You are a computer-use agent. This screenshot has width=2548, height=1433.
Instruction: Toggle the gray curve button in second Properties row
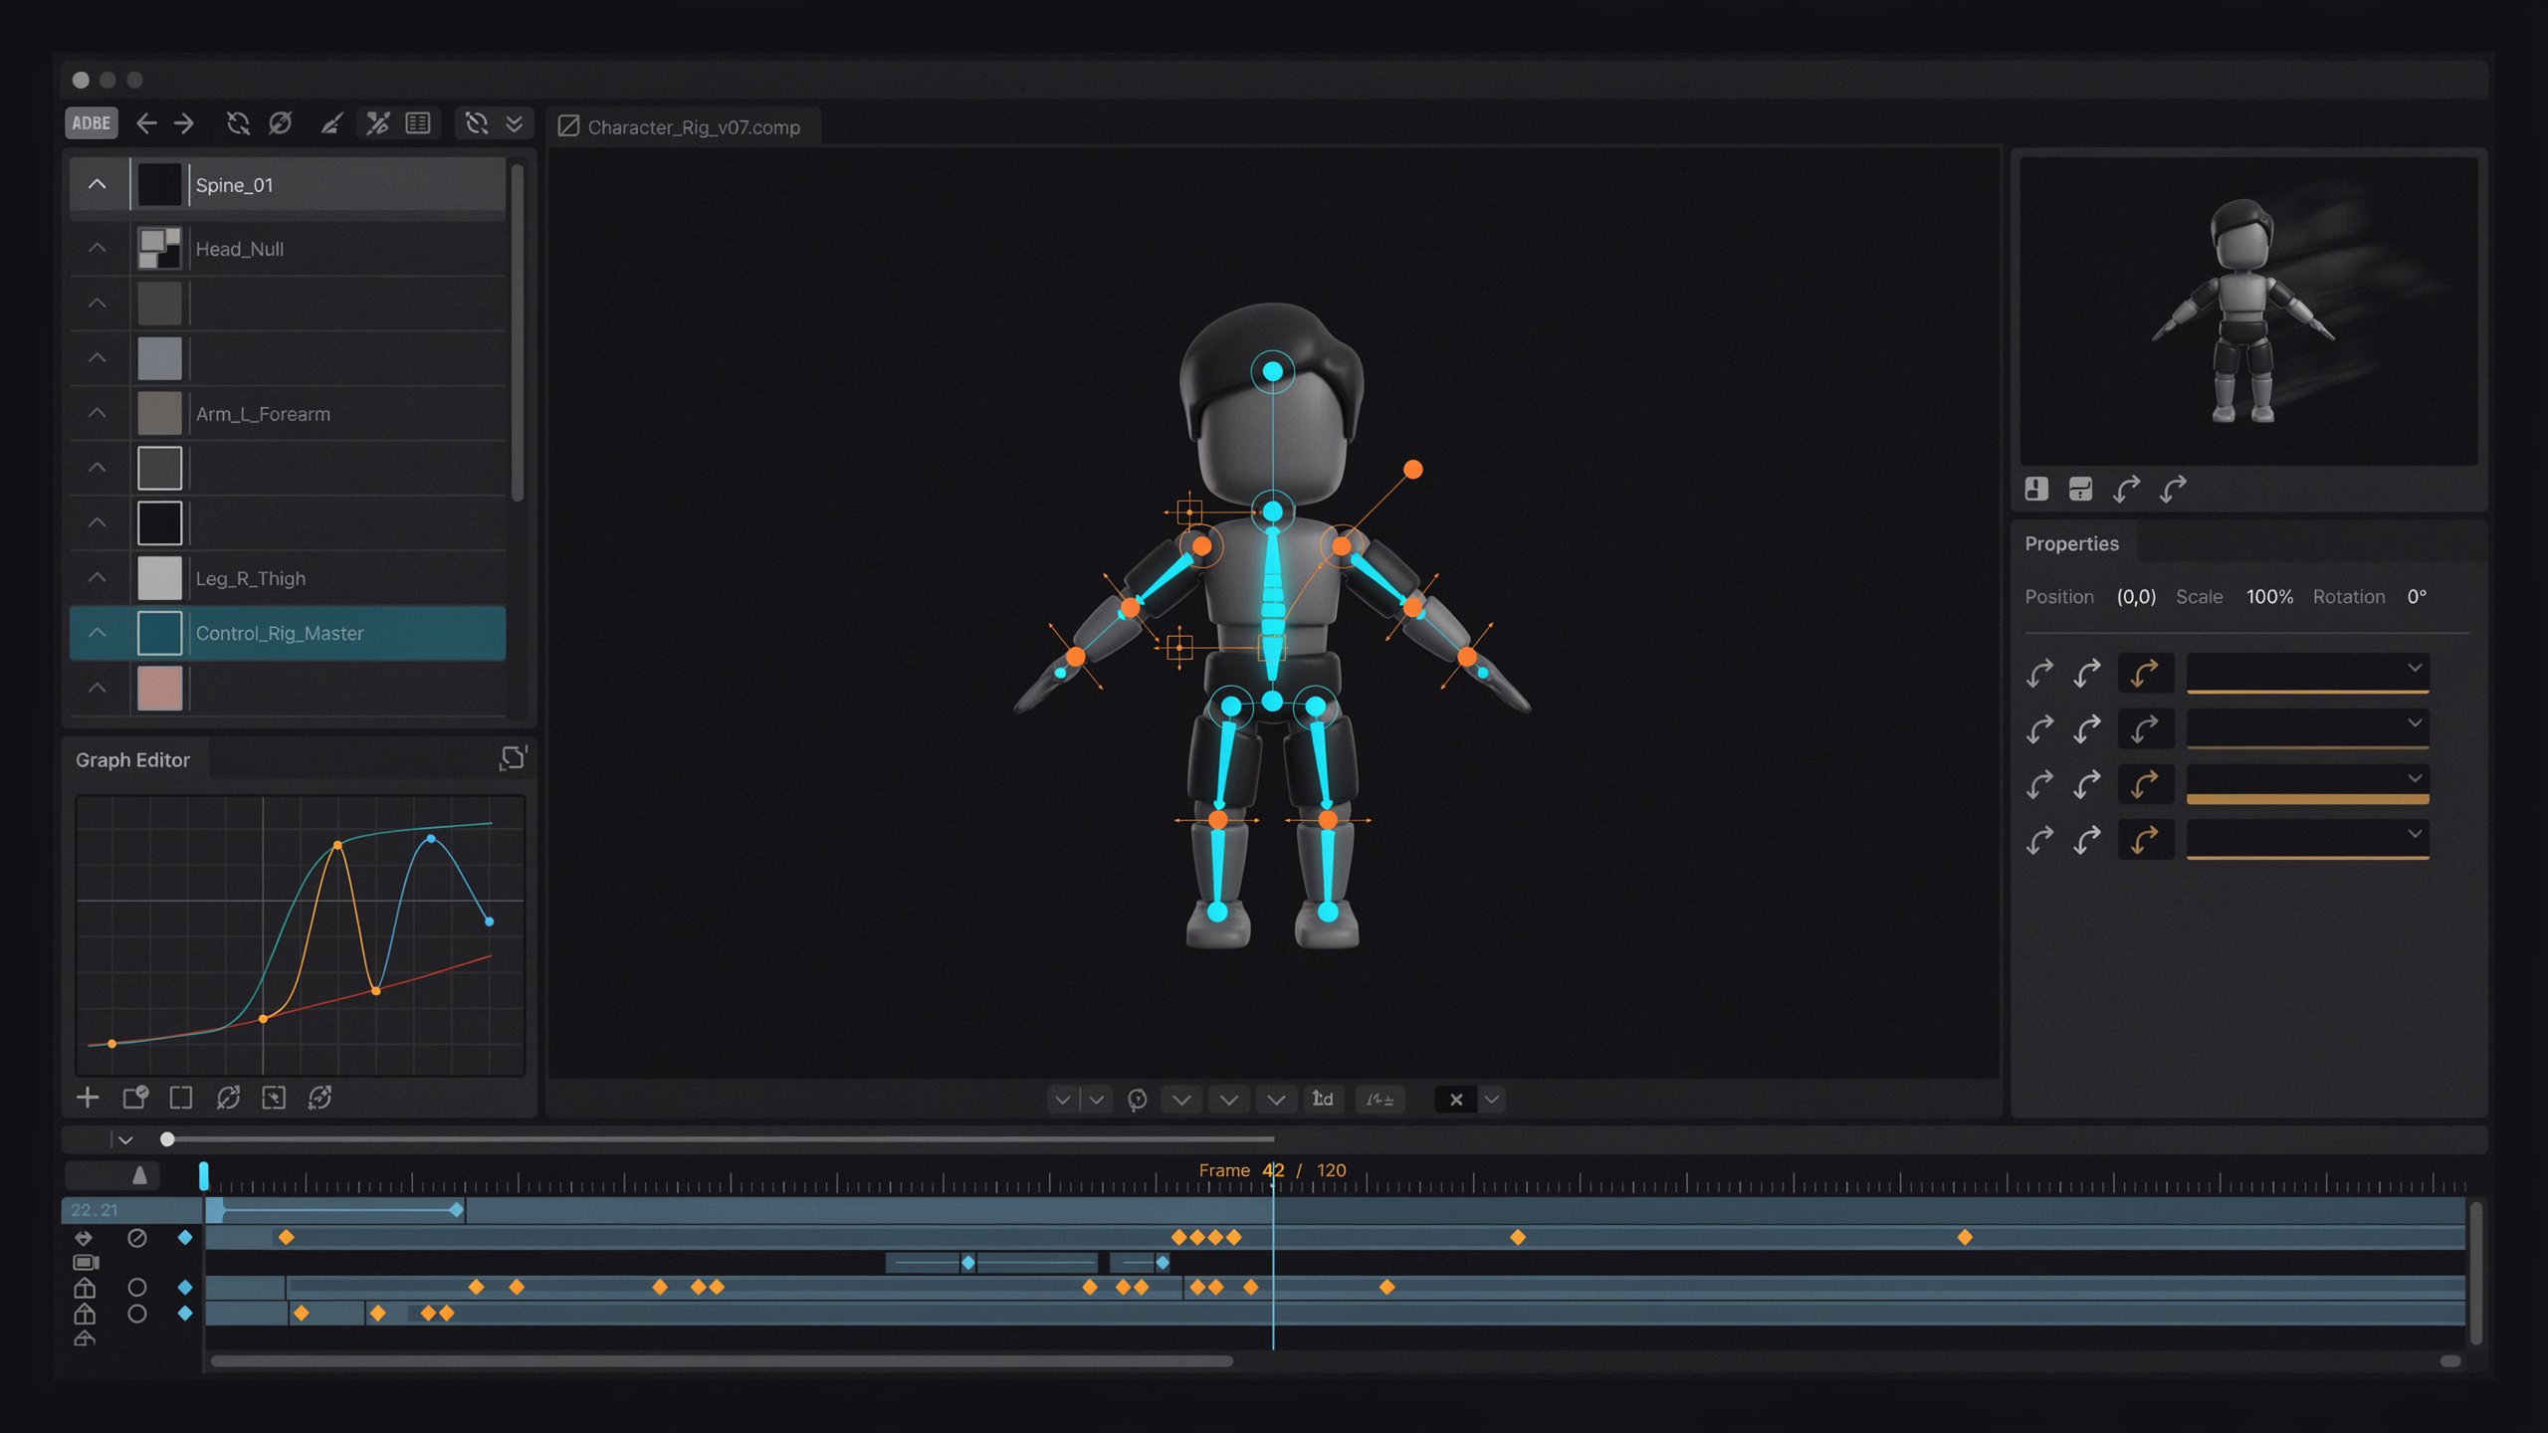pyautogui.click(x=2145, y=729)
